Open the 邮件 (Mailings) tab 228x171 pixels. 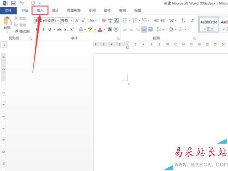[107, 10]
